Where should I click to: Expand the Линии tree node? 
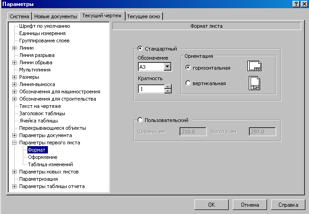(x=15, y=48)
